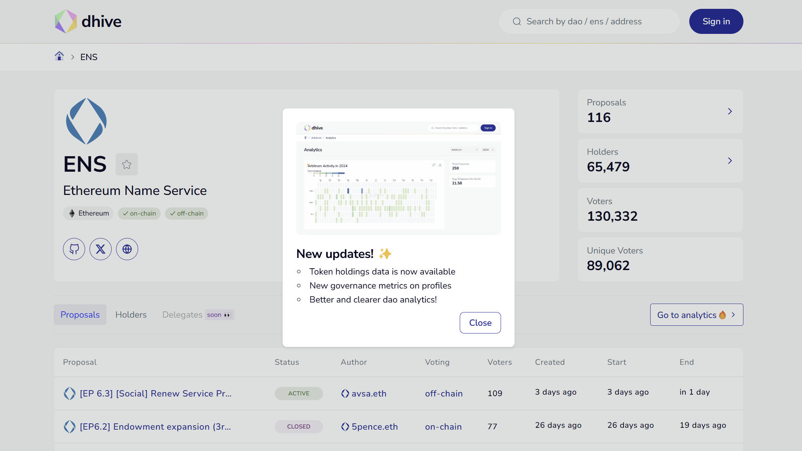Viewport: 802px width, 451px height.
Task: Click 'Better and clearer dao analytics!'
Action: click(373, 300)
